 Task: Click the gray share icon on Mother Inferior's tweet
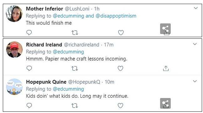coord(165,29)
